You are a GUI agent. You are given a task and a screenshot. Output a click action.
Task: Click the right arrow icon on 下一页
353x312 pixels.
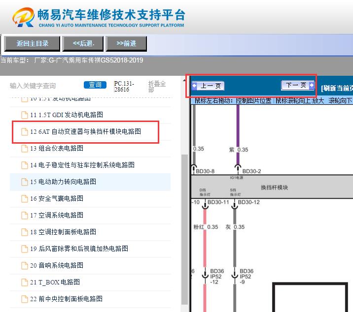pyautogui.click(x=312, y=85)
